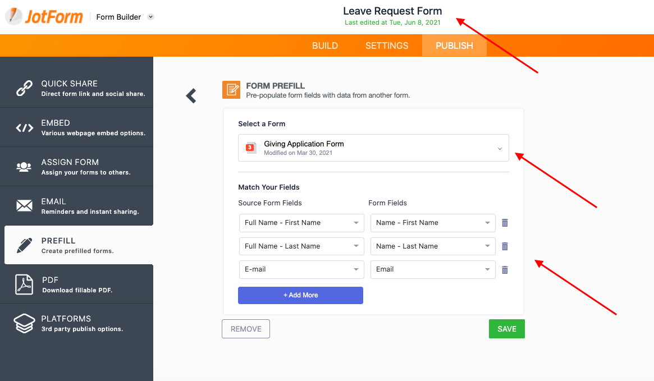Open PDF via the document icon

point(24,284)
